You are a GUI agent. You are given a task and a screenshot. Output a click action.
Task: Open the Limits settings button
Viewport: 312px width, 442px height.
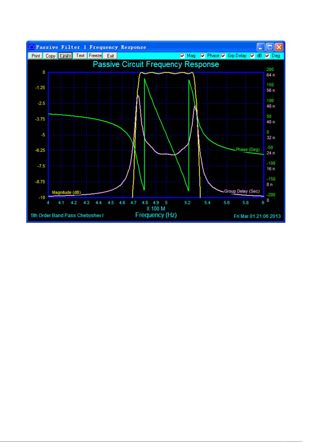click(65, 56)
